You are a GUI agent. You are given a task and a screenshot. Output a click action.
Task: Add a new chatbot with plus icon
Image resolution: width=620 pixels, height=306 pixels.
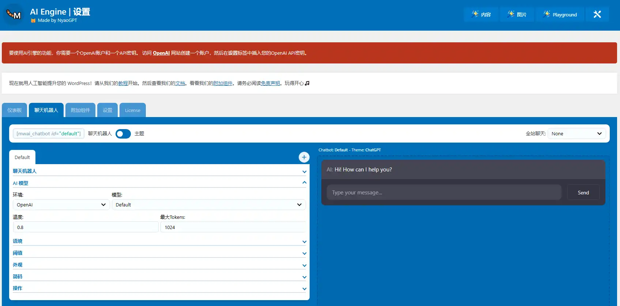pos(304,157)
